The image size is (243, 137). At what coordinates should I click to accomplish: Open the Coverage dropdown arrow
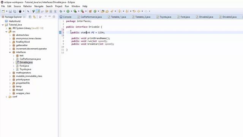pyautogui.click(x=79, y=11)
